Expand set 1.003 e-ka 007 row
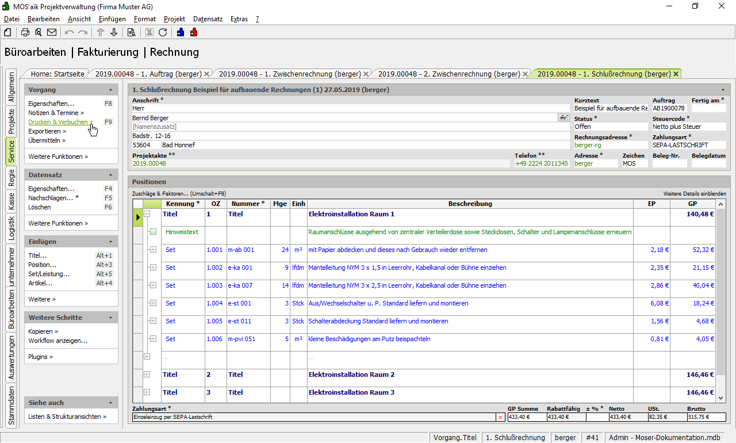This screenshot has width=736, height=443. coord(153,285)
